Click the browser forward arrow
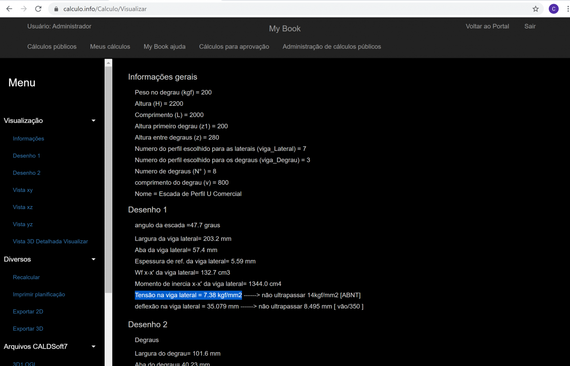 coord(24,9)
